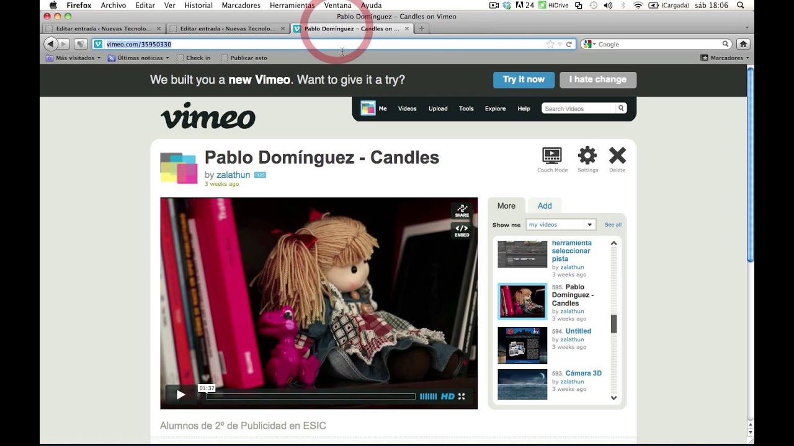Open search engine selector dropdown
Viewport: 794px width, 446px height.
(588, 44)
